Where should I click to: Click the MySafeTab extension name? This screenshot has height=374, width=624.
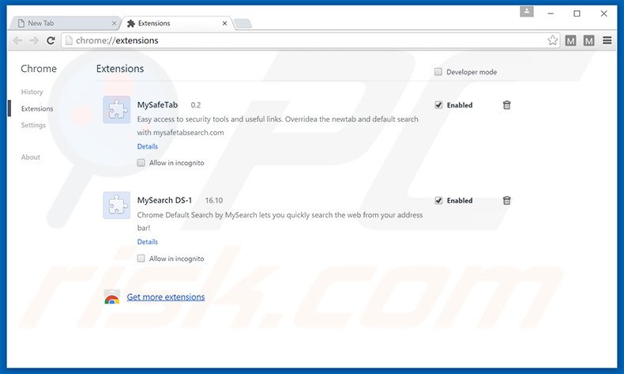157,104
